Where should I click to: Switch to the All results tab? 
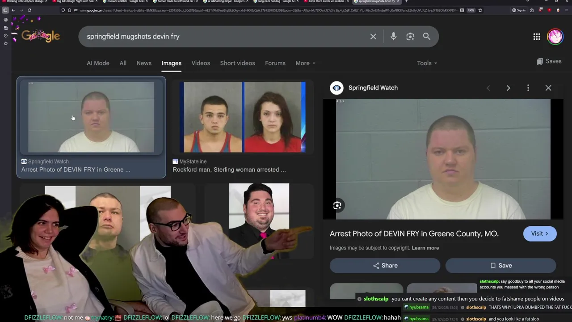pyautogui.click(x=123, y=63)
